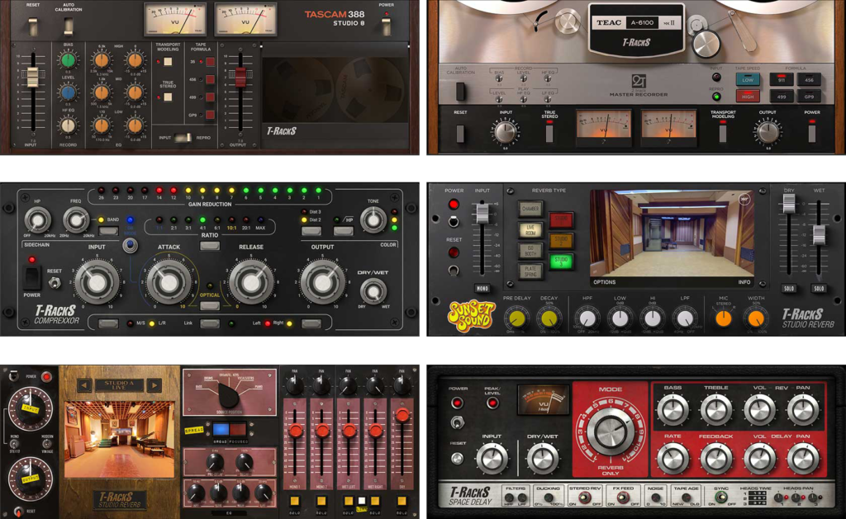Select the green Studio 3 reverb button
The image size is (846, 519).
pos(561,262)
